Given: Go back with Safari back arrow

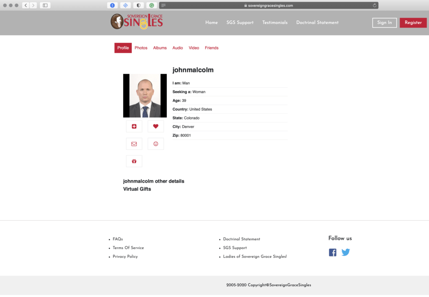Looking at the screenshot, I should pos(26,5).
